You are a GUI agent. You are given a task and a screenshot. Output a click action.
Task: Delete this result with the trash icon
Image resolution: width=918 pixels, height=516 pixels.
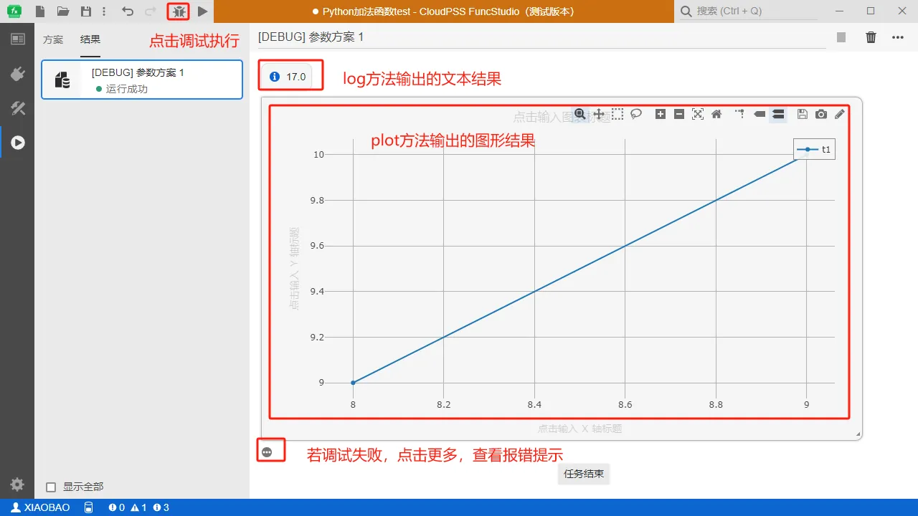(x=871, y=37)
